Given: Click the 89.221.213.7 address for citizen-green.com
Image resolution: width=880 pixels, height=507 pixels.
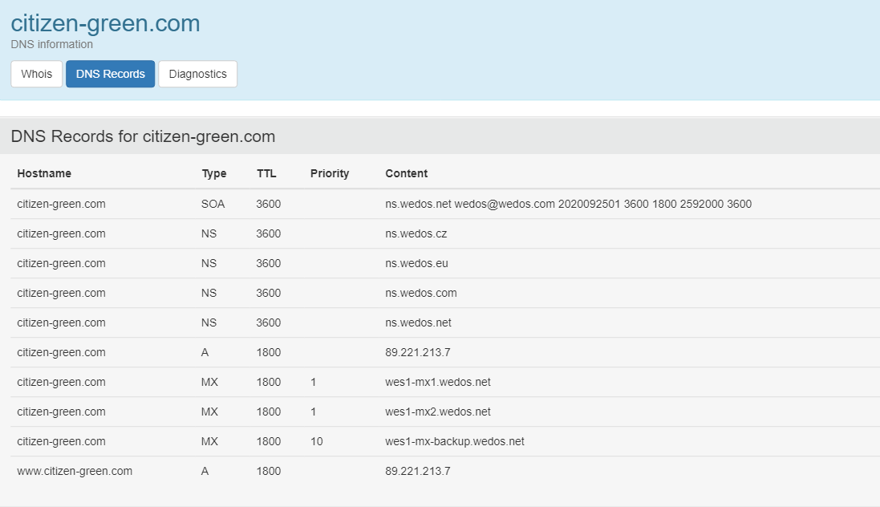Looking at the screenshot, I should (418, 353).
